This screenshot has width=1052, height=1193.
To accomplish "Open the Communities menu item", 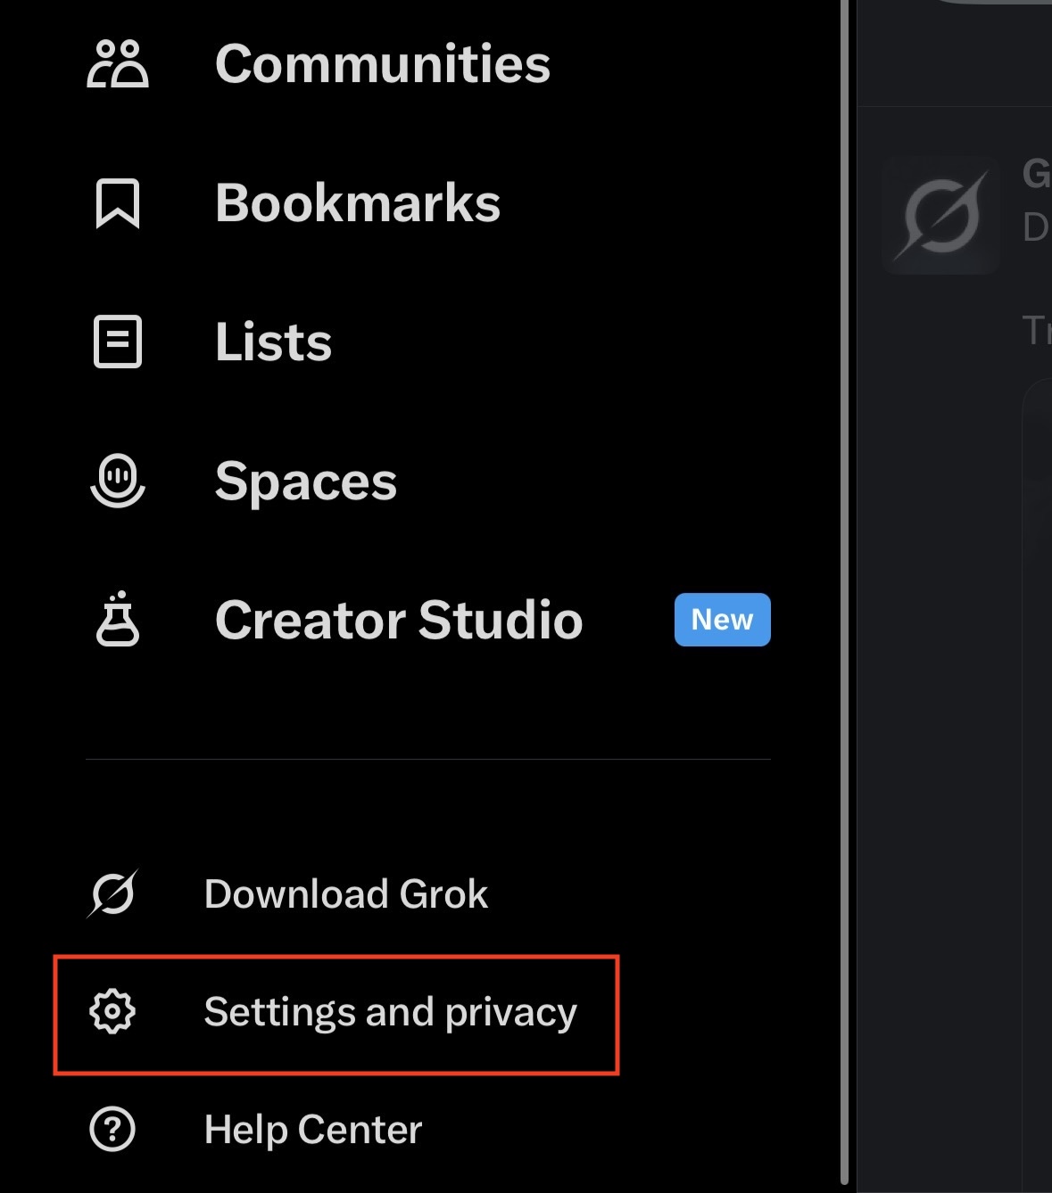I will [383, 64].
